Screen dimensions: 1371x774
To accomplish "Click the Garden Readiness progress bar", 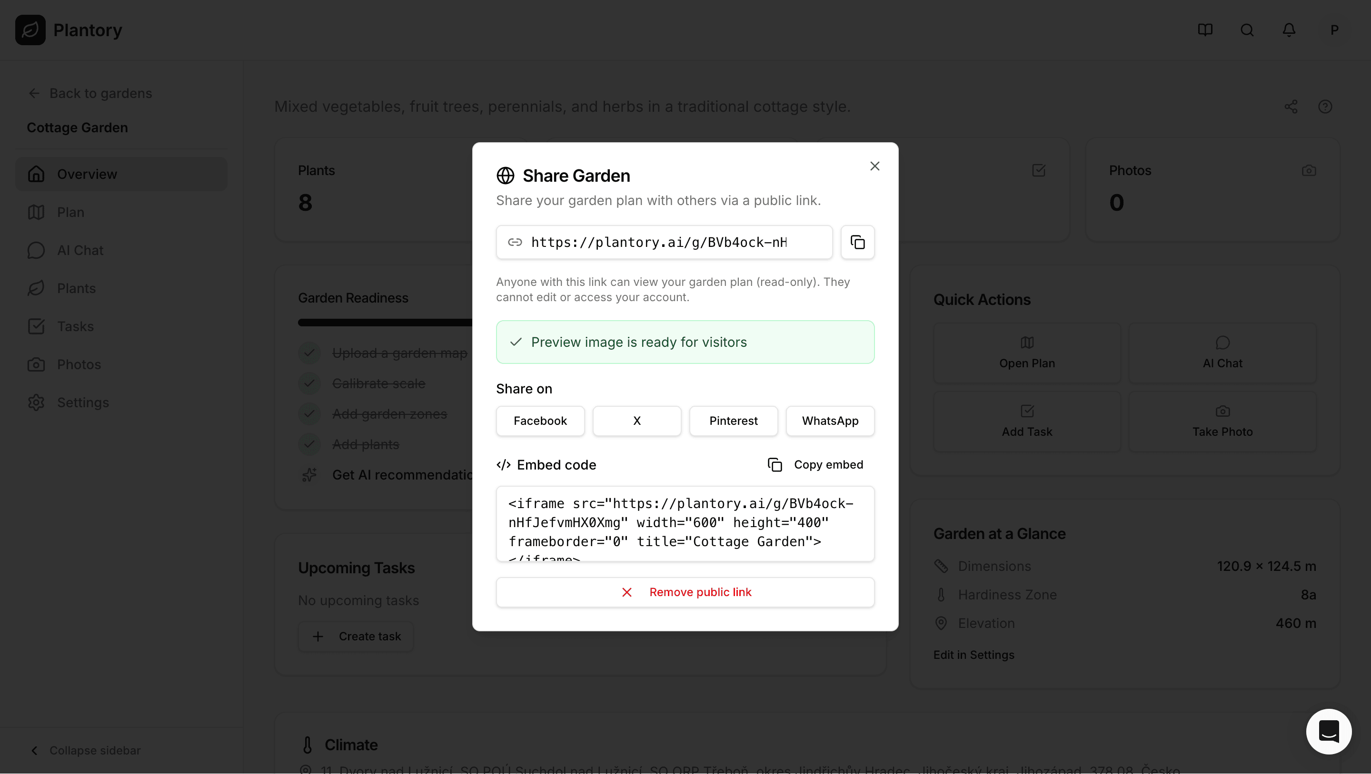I will [383, 323].
